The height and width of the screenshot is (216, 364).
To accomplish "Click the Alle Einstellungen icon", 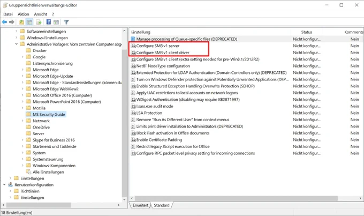I will 28,172.
